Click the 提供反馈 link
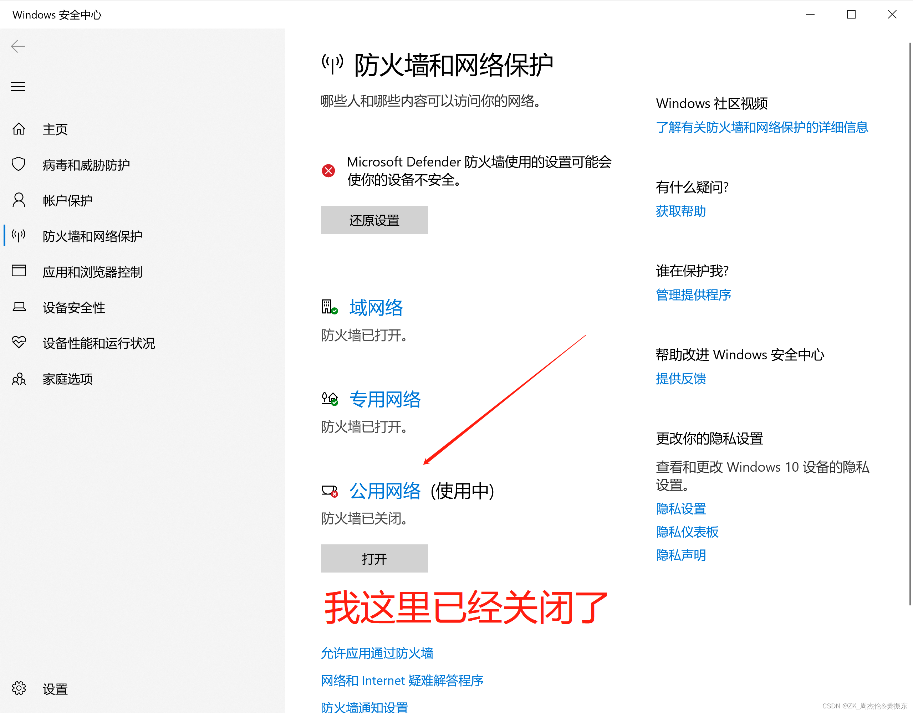 [680, 378]
